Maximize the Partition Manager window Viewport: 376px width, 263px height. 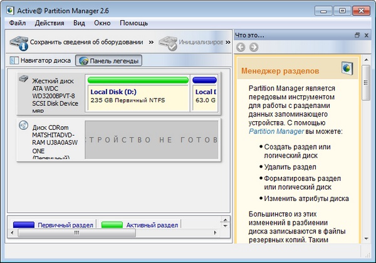(342, 11)
